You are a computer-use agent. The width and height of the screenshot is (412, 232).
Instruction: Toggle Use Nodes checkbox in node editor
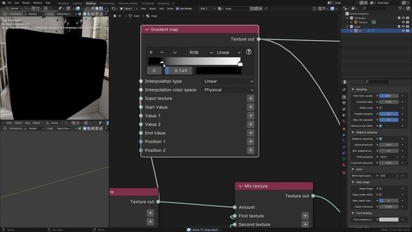tap(178, 8)
